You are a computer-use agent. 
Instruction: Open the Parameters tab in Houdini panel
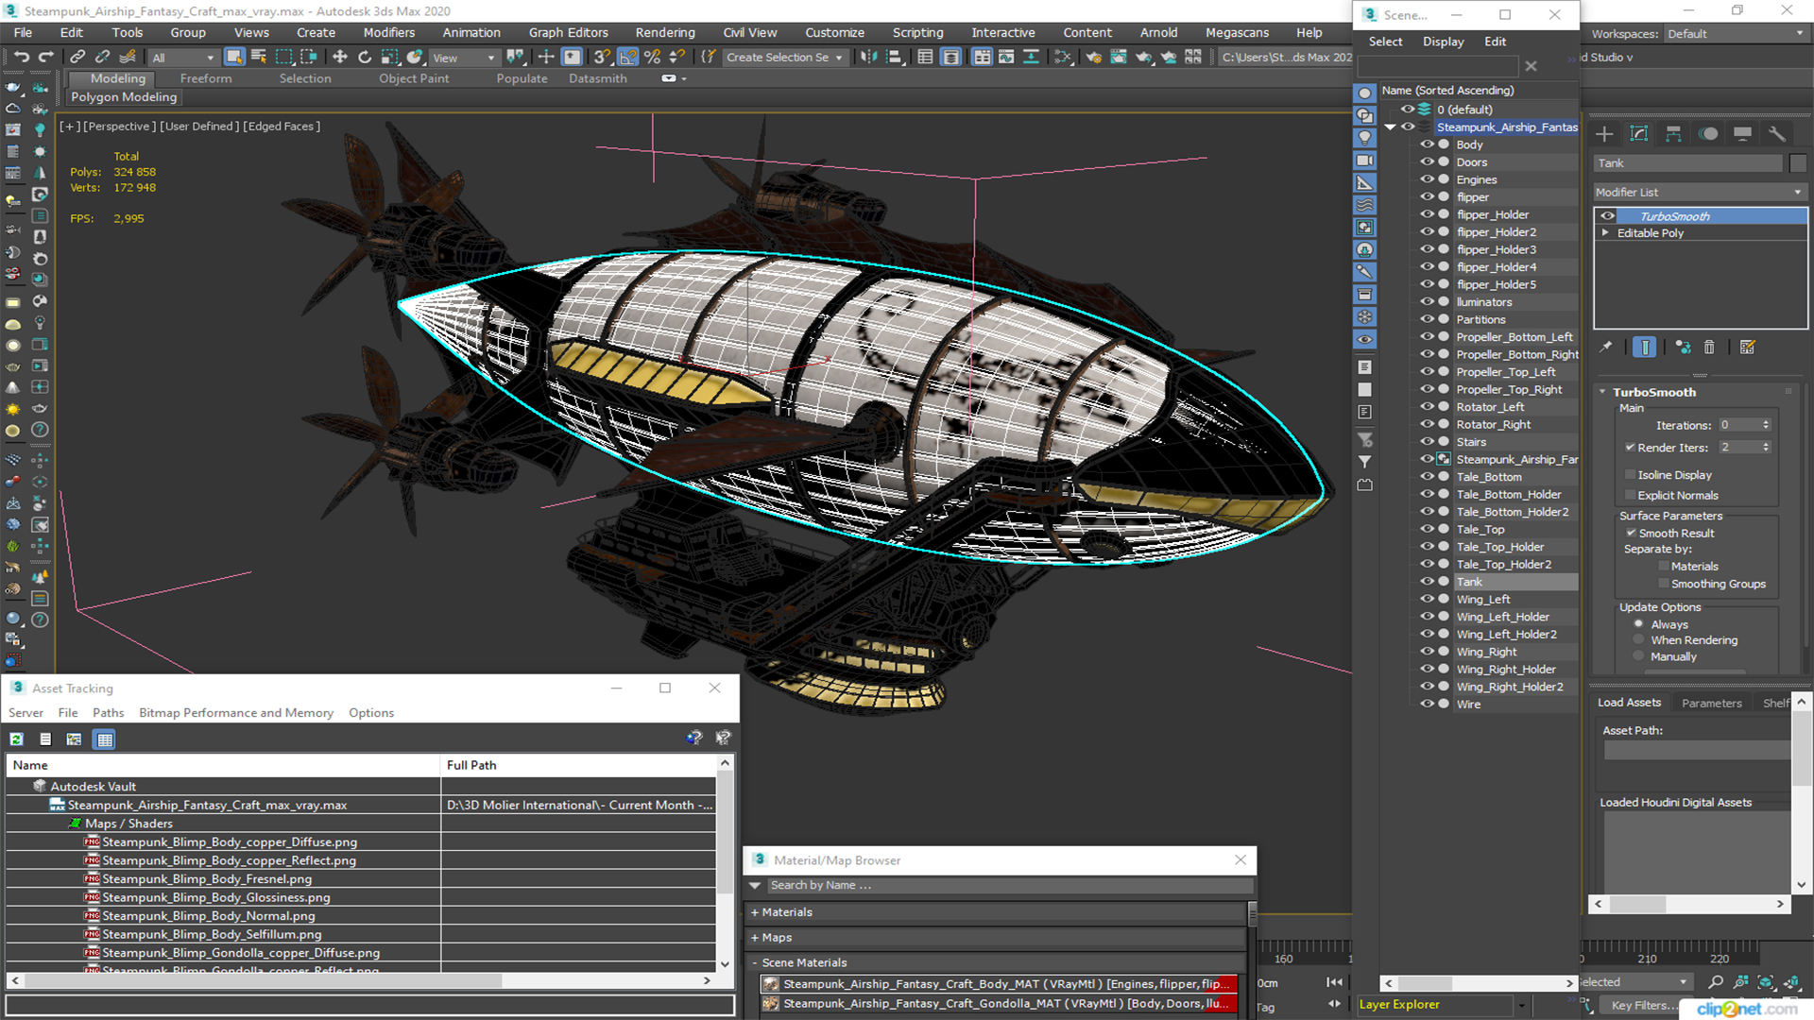(1711, 703)
